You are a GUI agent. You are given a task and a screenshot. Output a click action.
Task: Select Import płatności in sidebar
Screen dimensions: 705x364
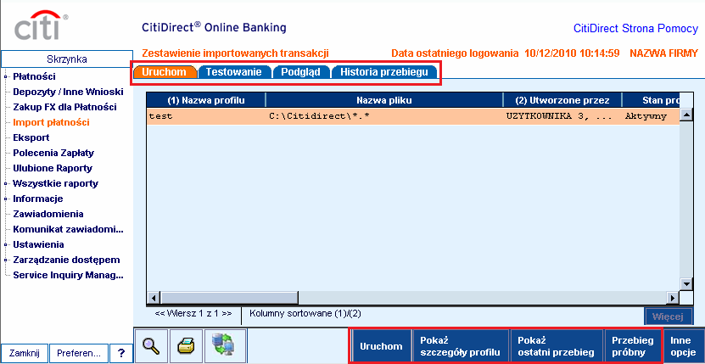point(51,122)
